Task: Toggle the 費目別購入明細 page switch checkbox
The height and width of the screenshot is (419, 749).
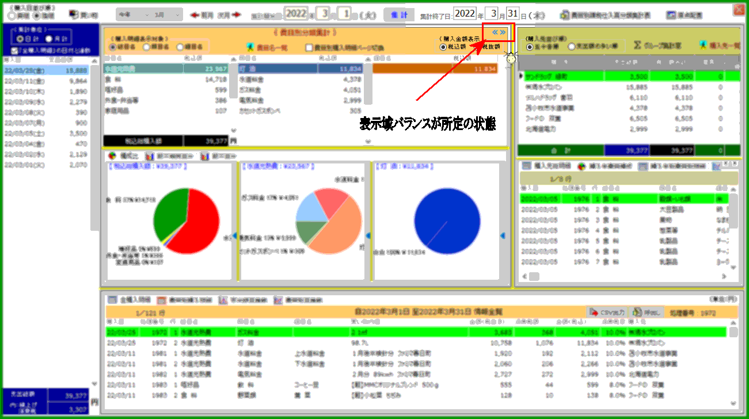Action: (x=310, y=48)
